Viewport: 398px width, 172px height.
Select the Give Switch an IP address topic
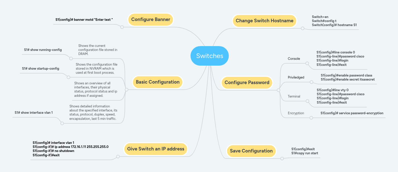pyautogui.click(x=156, y=149)
